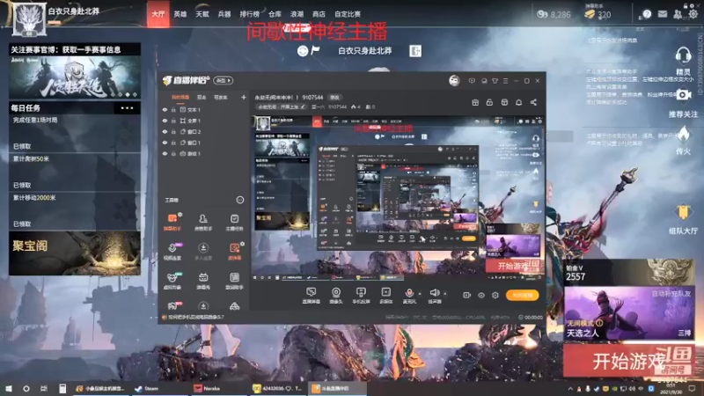Toggle visibility of 游戏 1 source
Screen dimensions: 704x396
click(165, 153)
